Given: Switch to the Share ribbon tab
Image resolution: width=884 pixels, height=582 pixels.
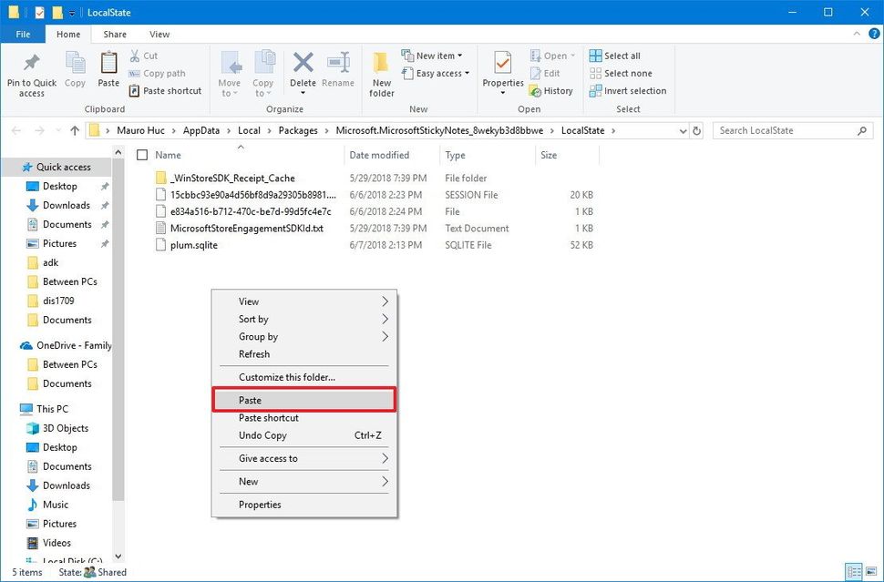Looking at the screenshot, I should click(x=114, y=34).
